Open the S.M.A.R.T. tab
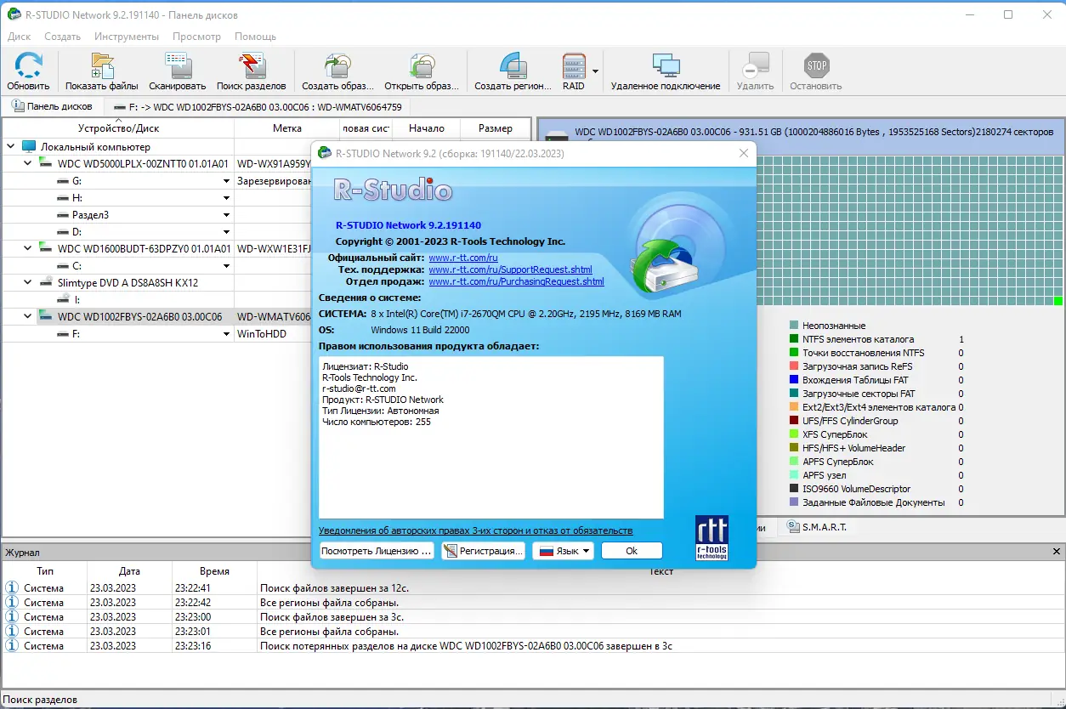 (817, 527)
